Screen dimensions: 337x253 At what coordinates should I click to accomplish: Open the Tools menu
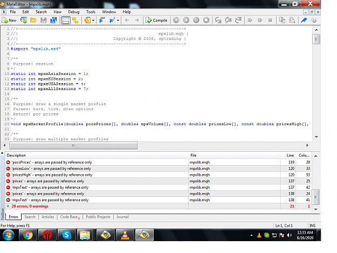(91, 12)
